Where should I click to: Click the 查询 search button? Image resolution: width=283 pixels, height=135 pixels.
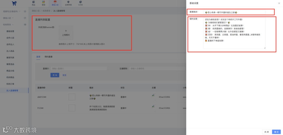point(55,75)
